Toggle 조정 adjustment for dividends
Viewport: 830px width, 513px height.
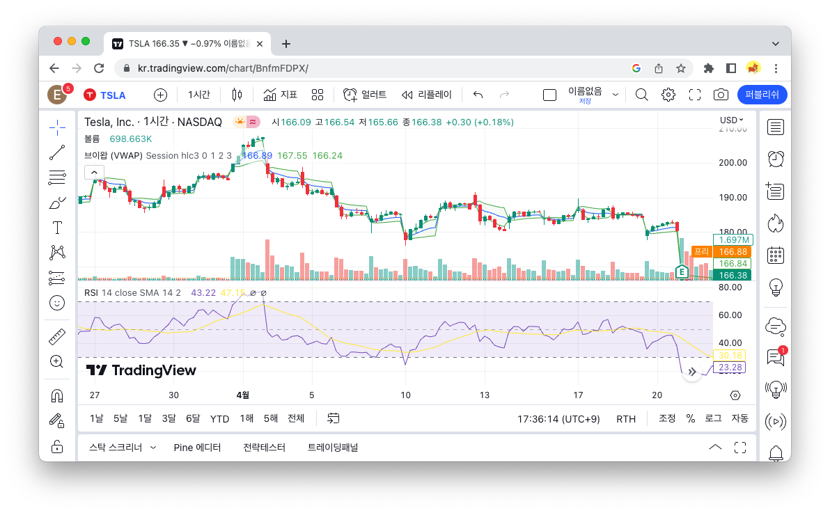click(x=667, y=419)
